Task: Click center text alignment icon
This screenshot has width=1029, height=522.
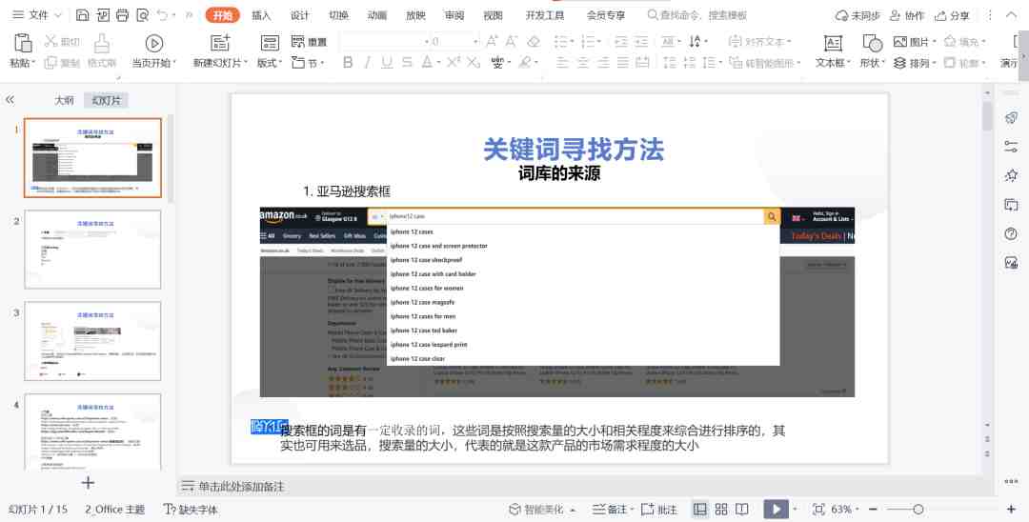Action: point(583,62)
